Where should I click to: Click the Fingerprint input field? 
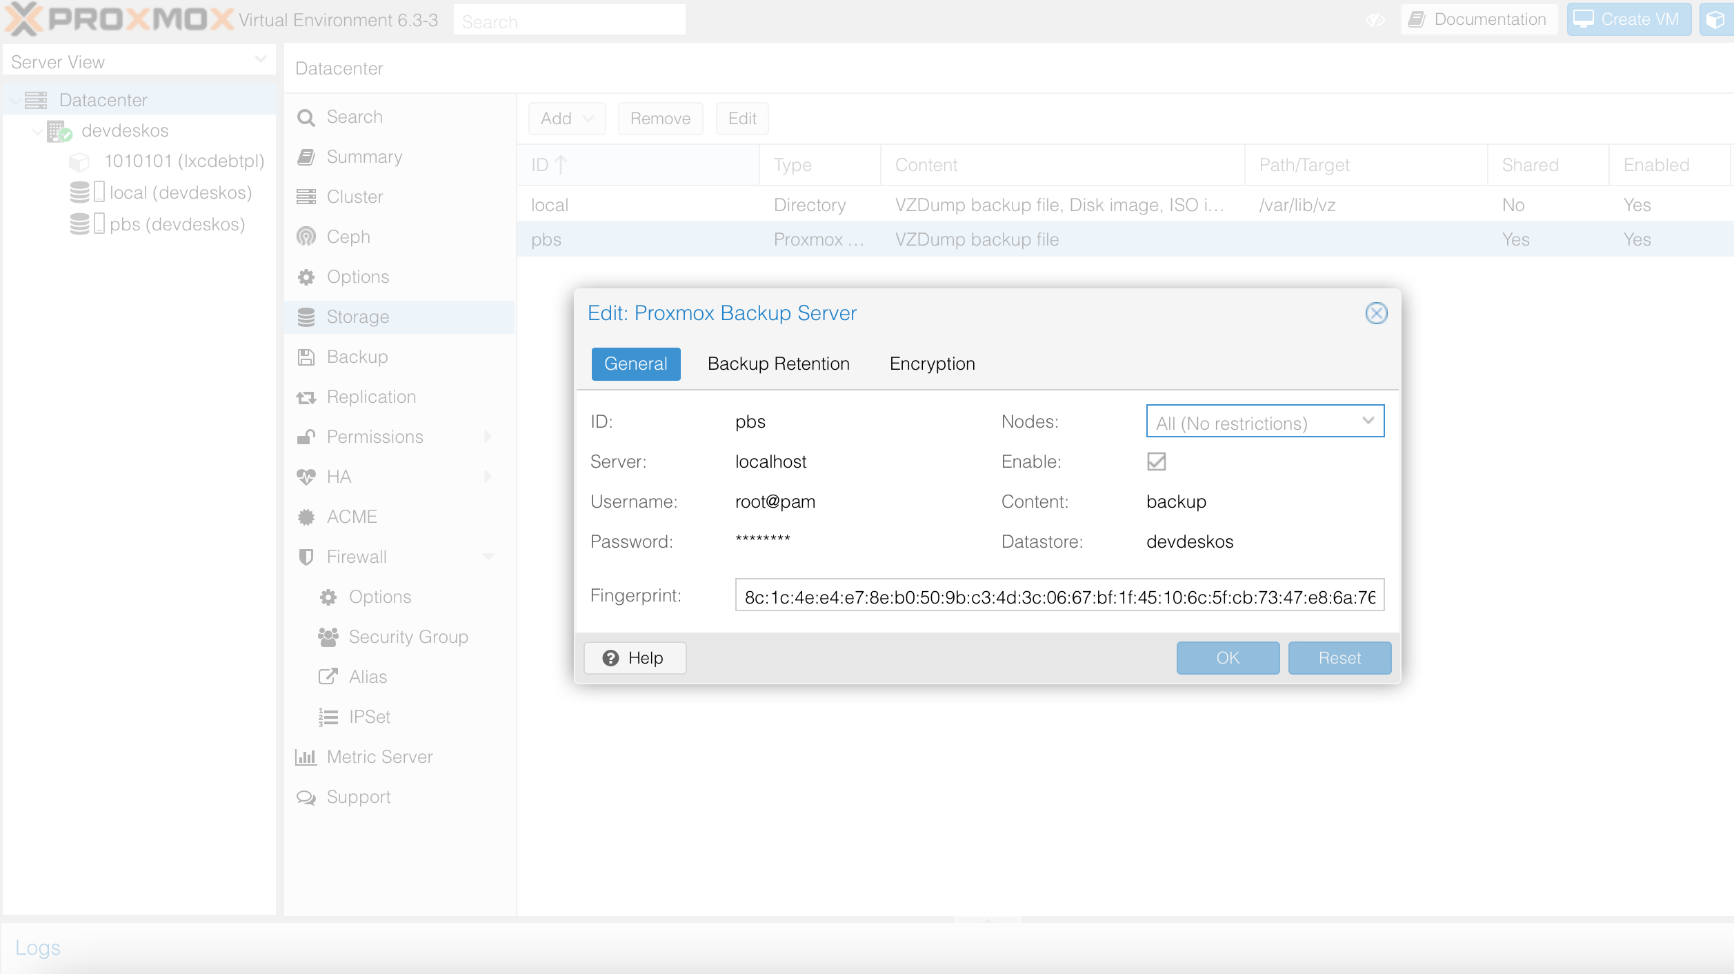[x=1059, y=595]
